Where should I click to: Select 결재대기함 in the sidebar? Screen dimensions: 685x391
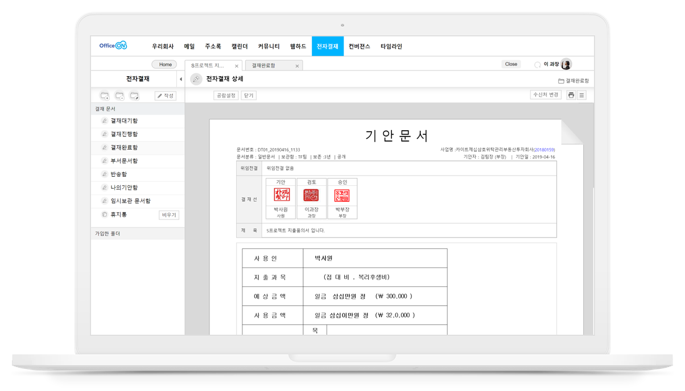[124, 121]
